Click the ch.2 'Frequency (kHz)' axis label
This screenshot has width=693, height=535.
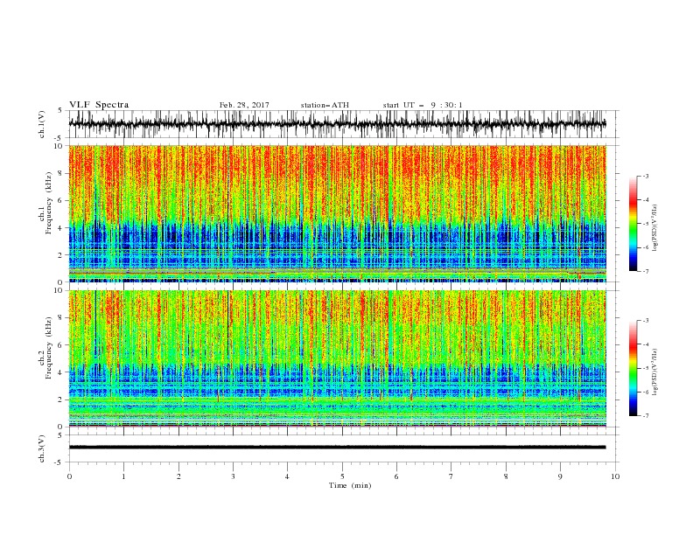coord(48,347)
